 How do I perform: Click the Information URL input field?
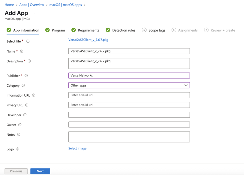coord(129,95)
